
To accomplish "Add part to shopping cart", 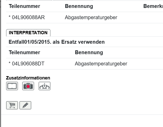I will pyautogui.click(x=12, y=105).
